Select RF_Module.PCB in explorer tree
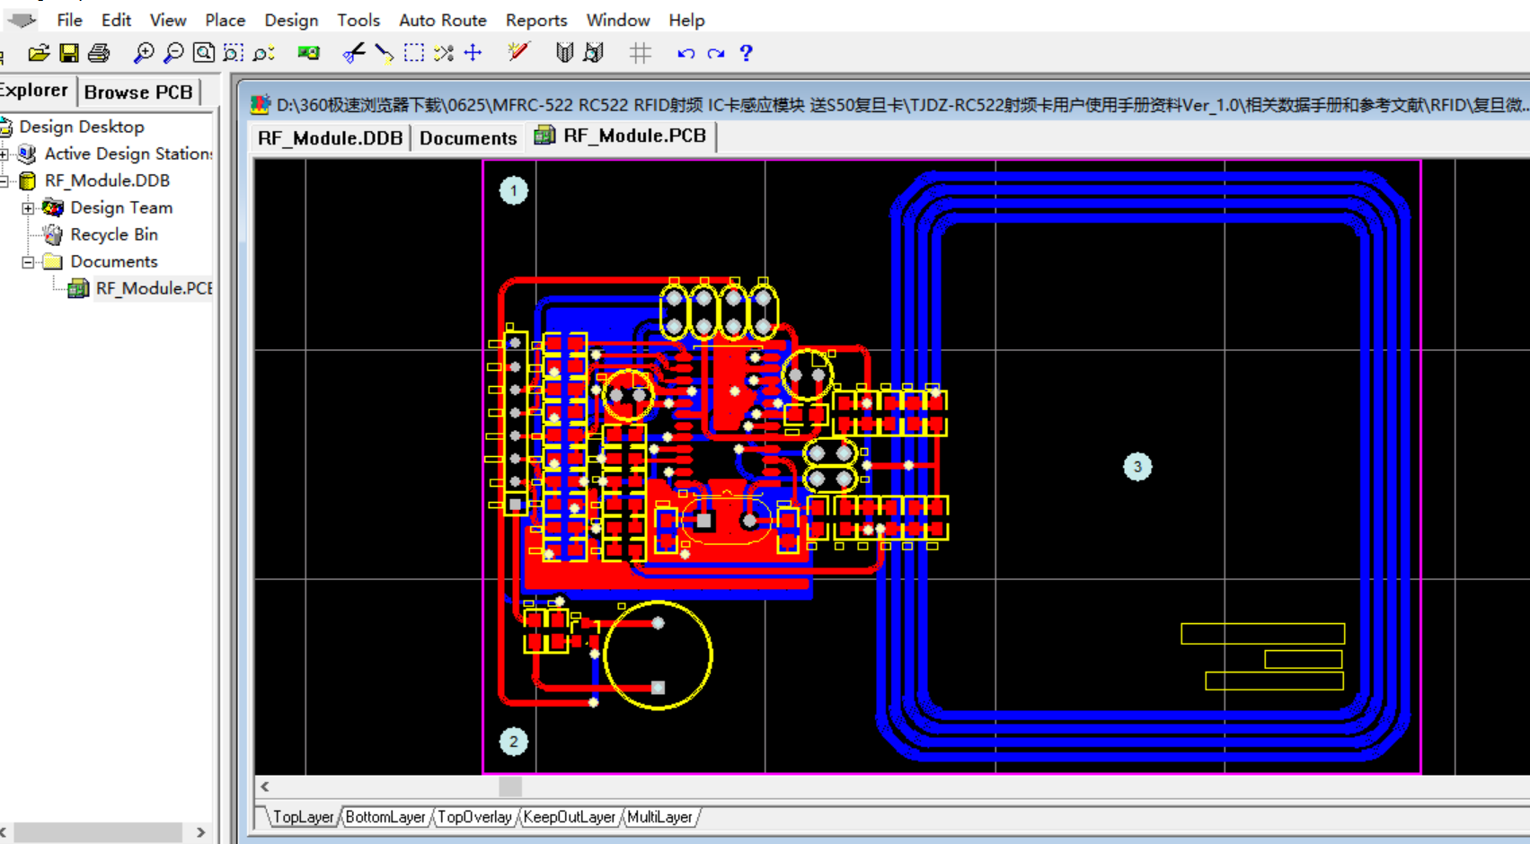The height and width of the screenshot is (844, 1530). pyautogui.click(x=154, y=288)
